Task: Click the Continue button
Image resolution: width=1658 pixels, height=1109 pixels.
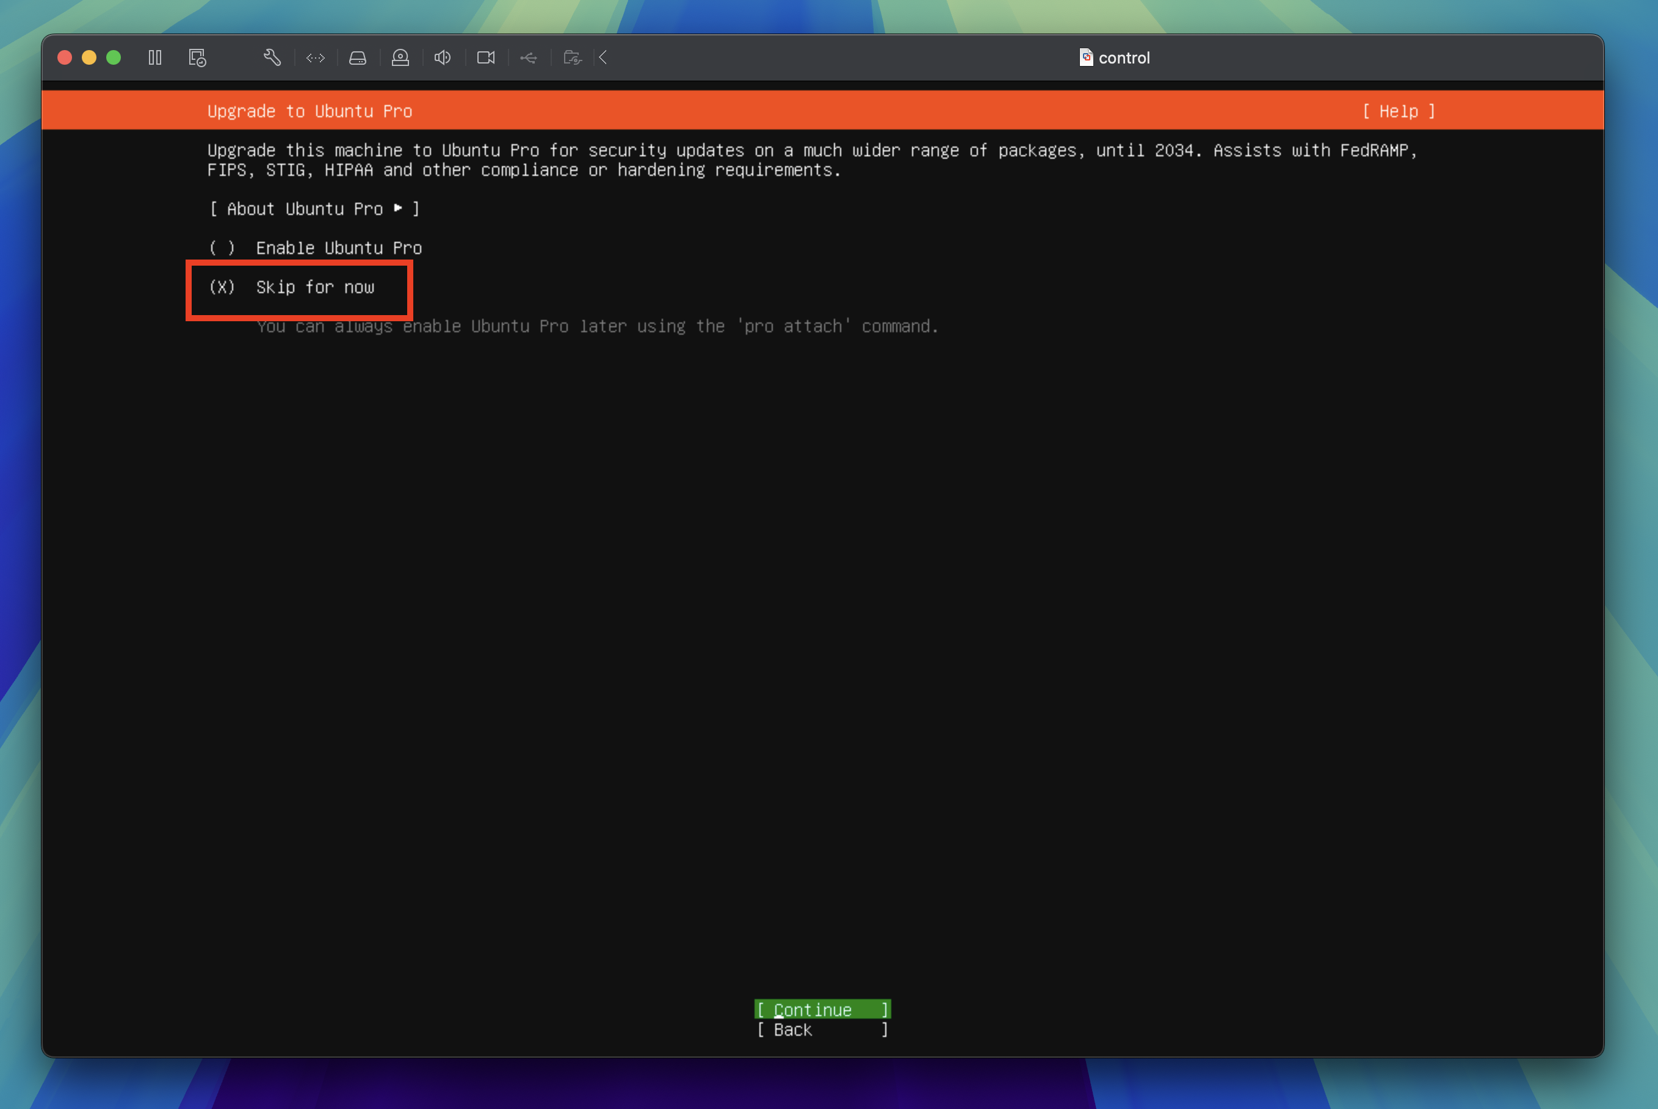Action: pos(822,1009)
